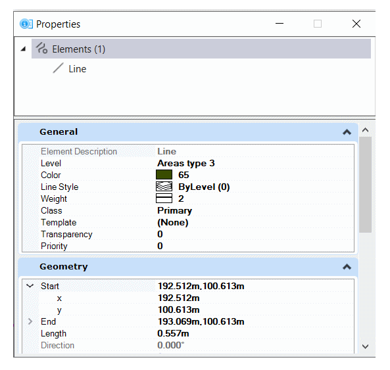Click the Line Style property label
The image size is (390, 370).
59,187
